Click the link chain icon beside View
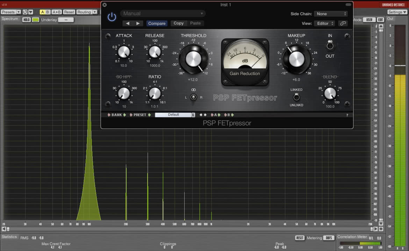Image resolution: width=409 pixels, height=251 pixels. (343, 23)
